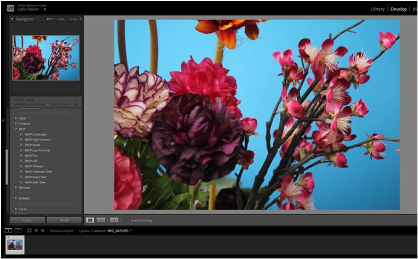This screenshot has height=259, width=418.
Task: Adjust the preset Amount slider
Action: click(x=48, y=104)
